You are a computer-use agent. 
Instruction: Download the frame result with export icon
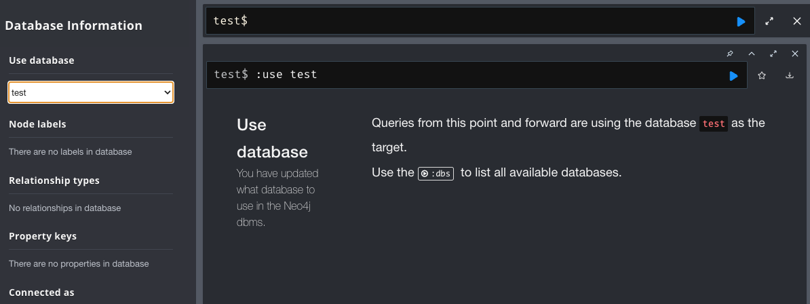coord(790,75)
